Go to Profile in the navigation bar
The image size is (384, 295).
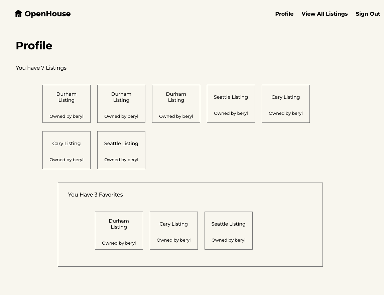(284, 14)
